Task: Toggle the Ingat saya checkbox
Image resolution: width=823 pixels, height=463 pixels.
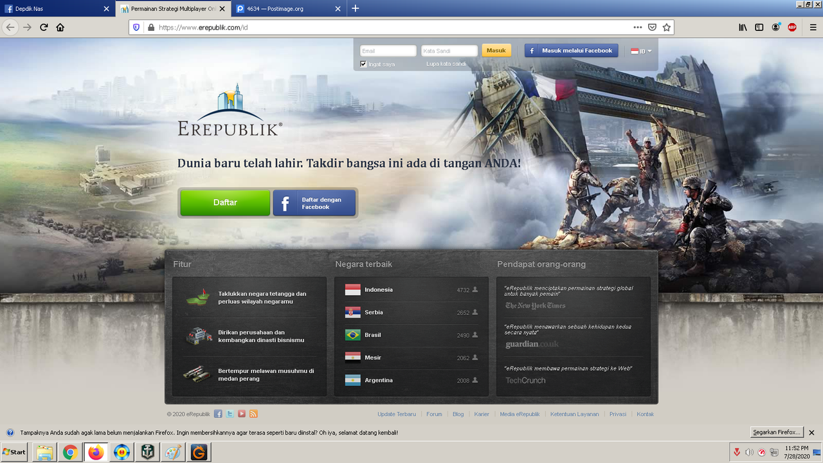Action: coord(363,64)
